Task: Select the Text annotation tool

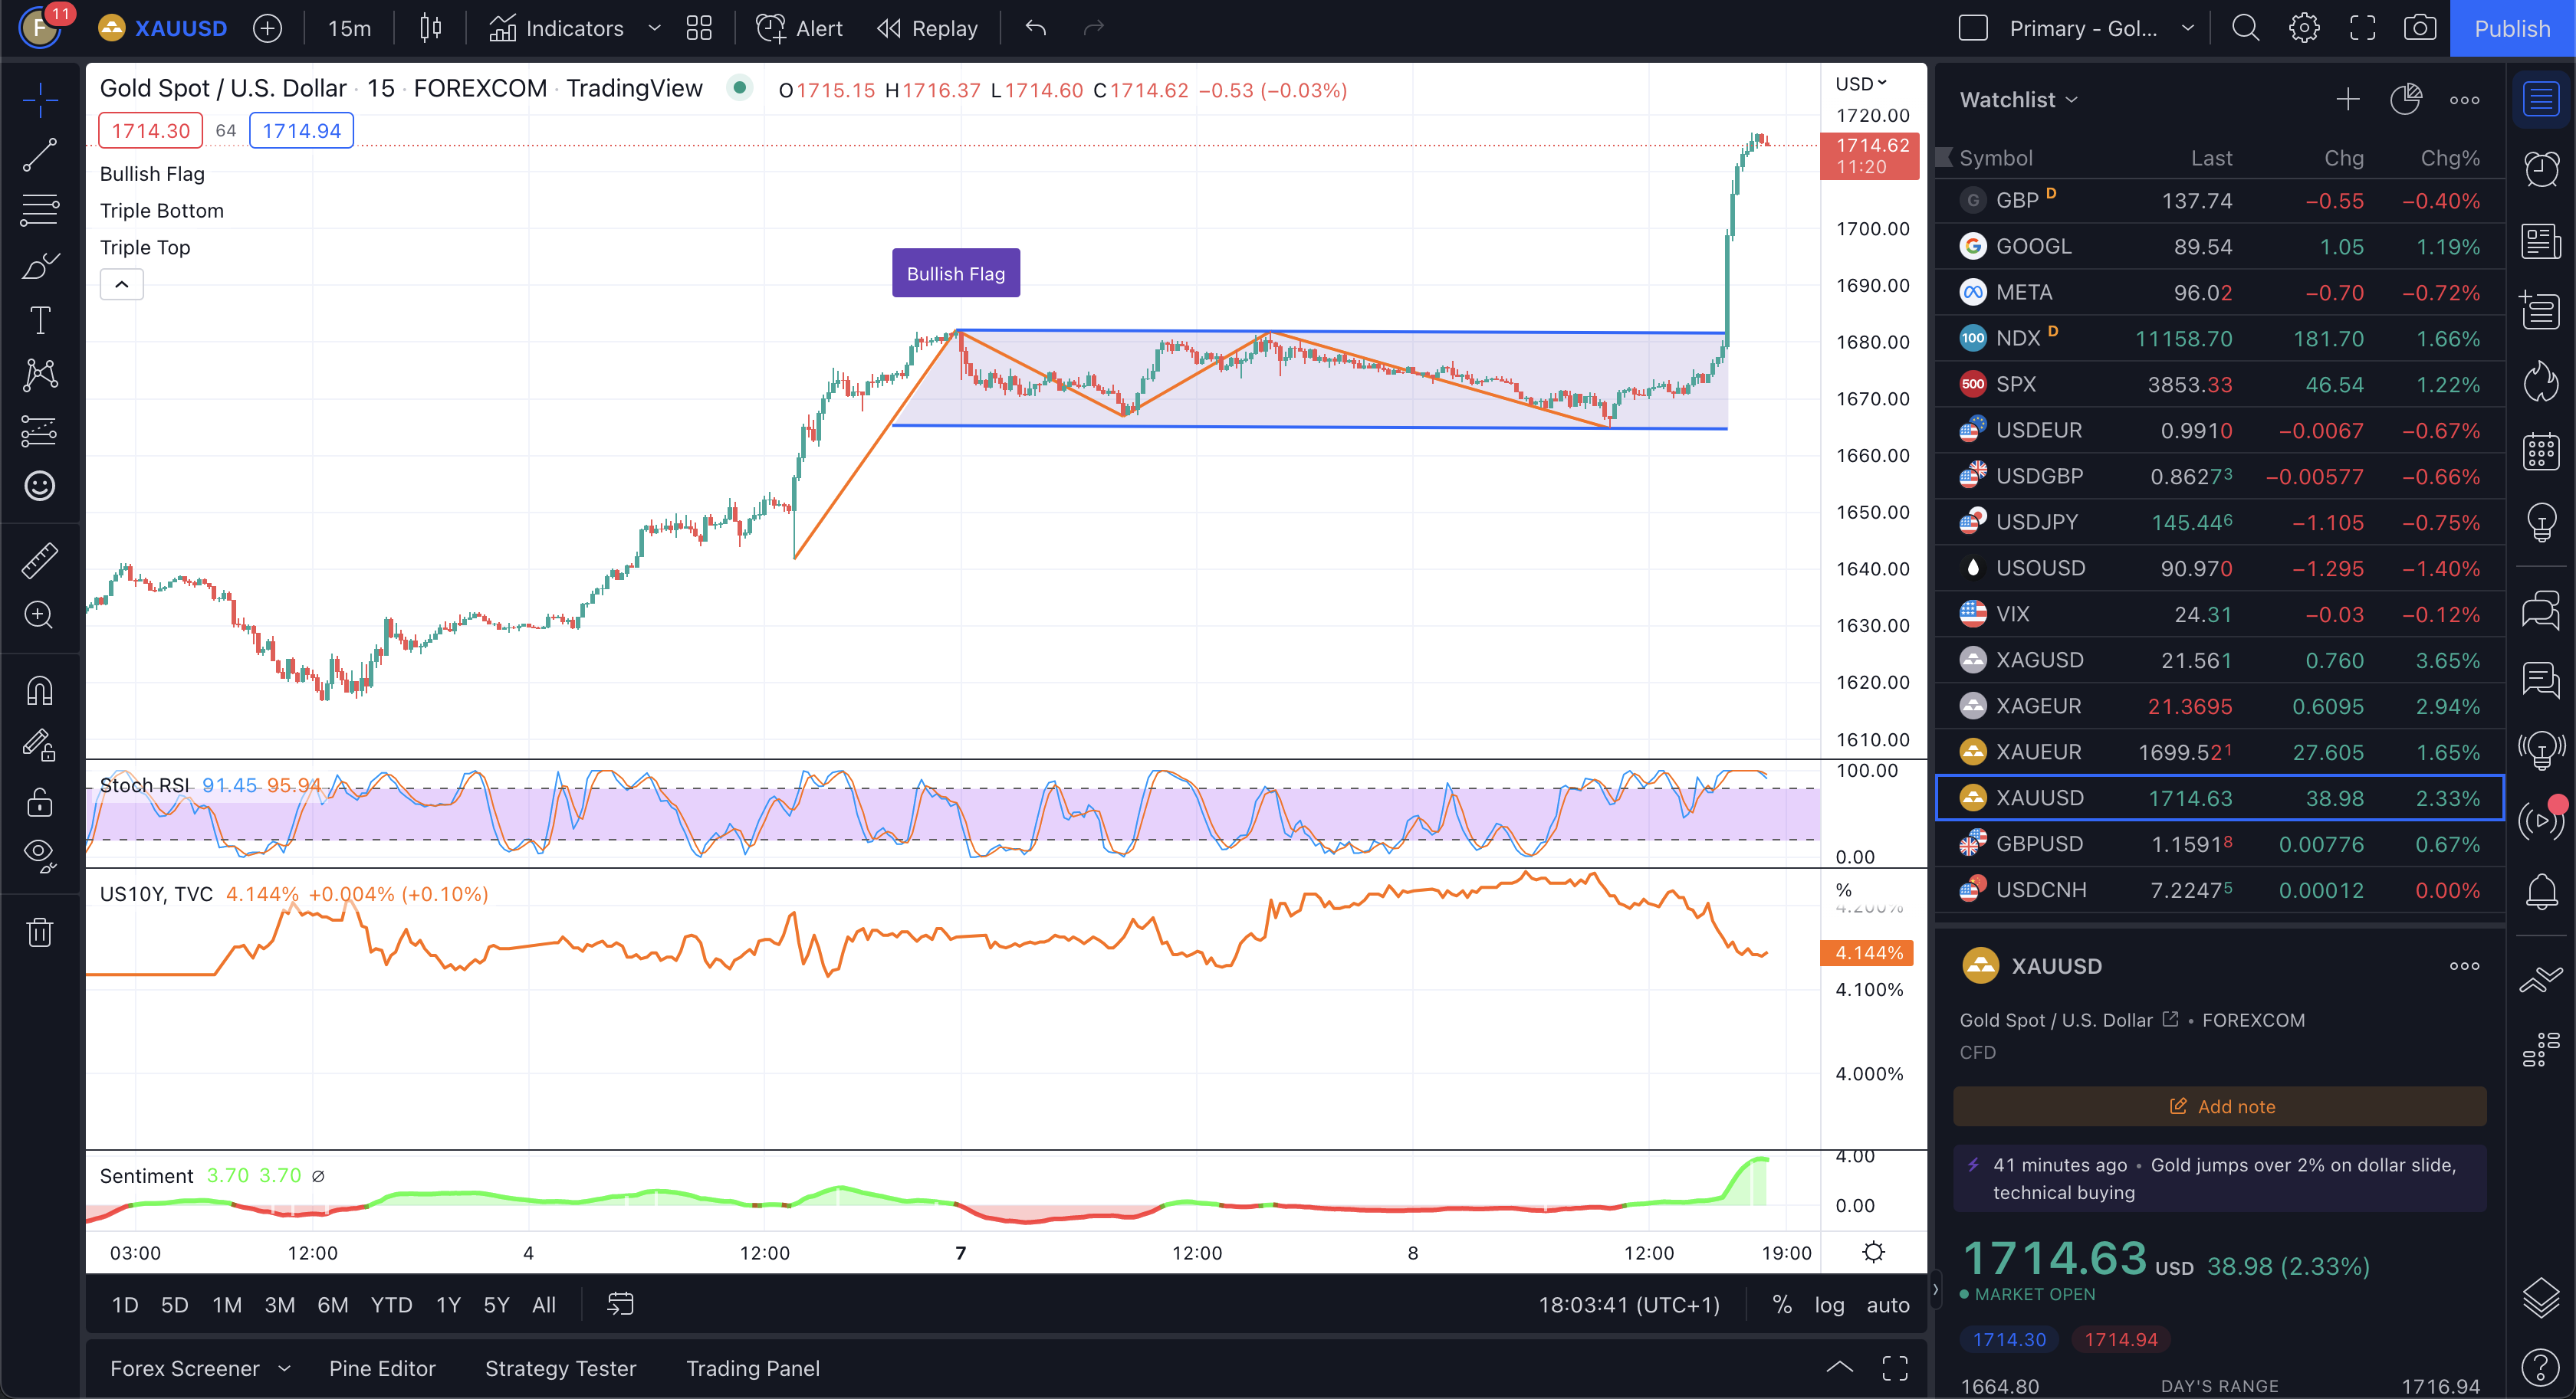Action: (39, 319)
